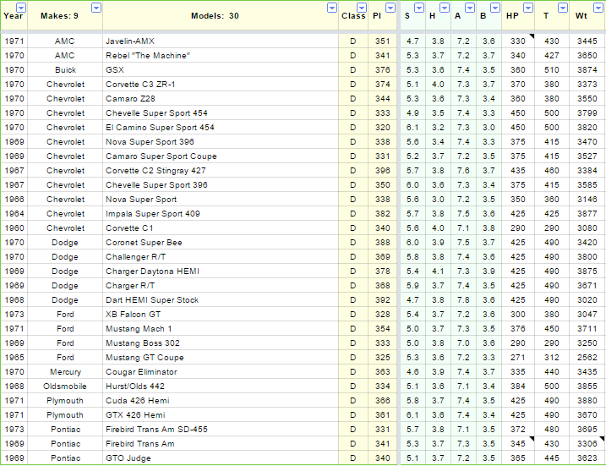Click the 'Nova Super Sport 396' cell
This screenshot has width=606, height=466.
click(x=221, y=141)
